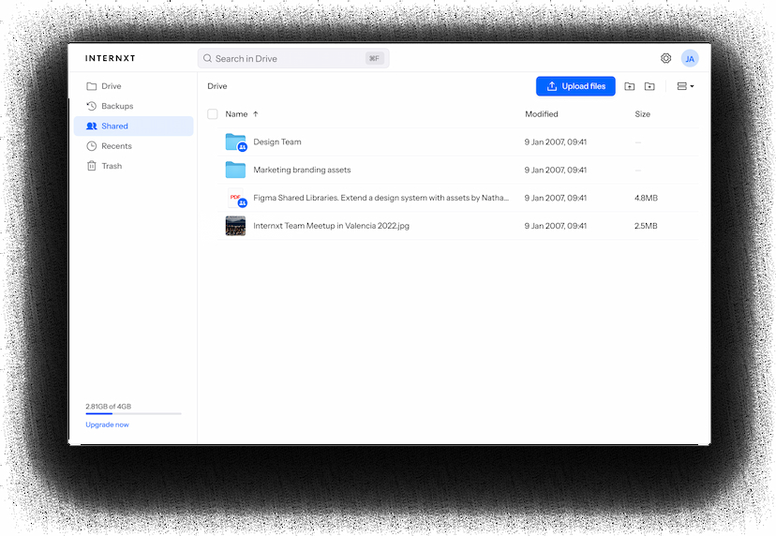Image resolution: width=776 pixels, height=536 pixels.
Task: Follow the Upgrade now link
Action: click(108, 424)
